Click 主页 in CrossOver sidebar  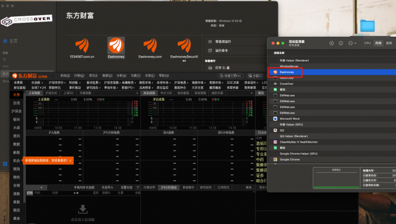[x=13, y=41]
